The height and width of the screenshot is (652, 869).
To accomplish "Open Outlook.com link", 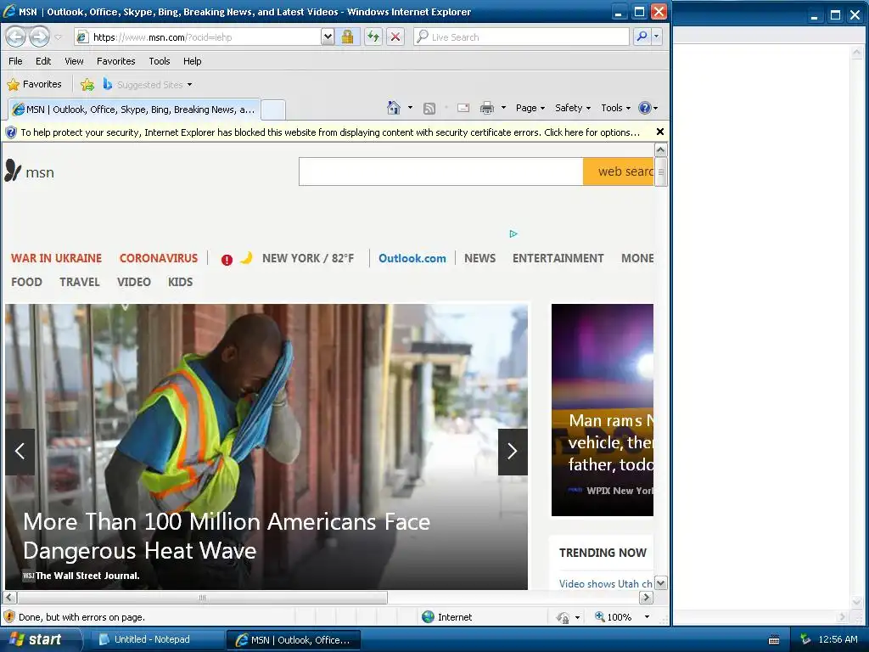I will 412,258.
